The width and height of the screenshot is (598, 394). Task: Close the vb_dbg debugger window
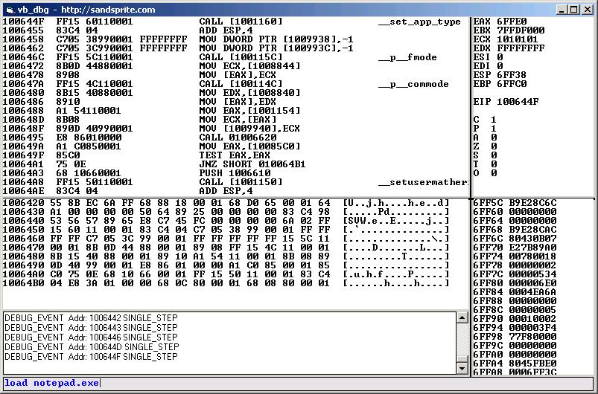(x=585, y=10)
